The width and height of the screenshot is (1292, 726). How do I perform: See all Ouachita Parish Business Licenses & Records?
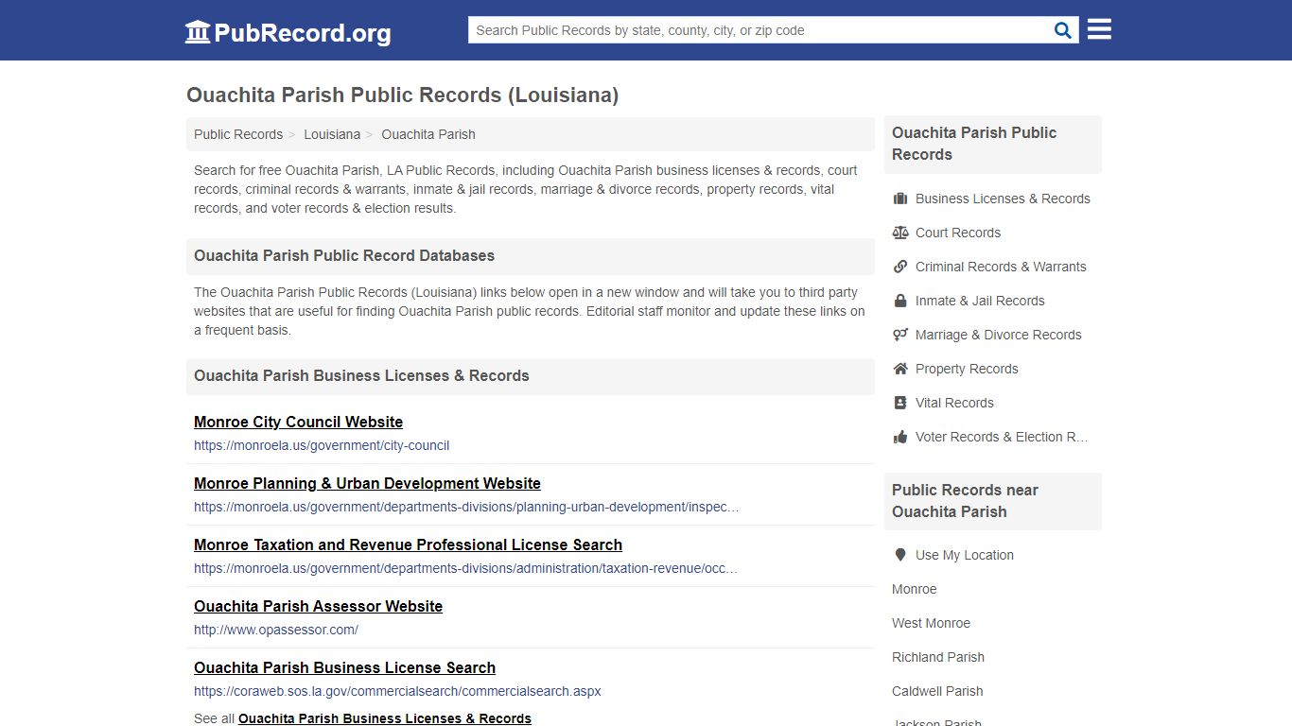pyautogui.click(x=385, y=718)
